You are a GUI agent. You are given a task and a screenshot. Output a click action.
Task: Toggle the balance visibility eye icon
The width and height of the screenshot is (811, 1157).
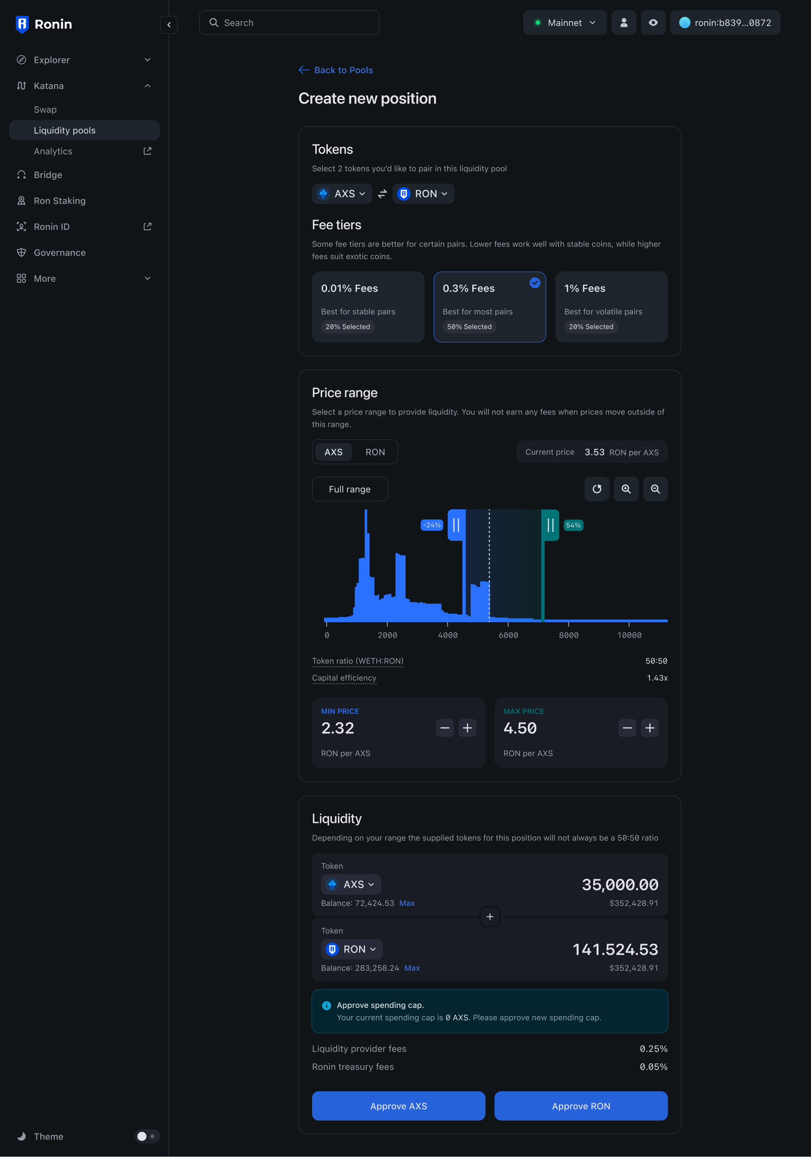[653, 23]
